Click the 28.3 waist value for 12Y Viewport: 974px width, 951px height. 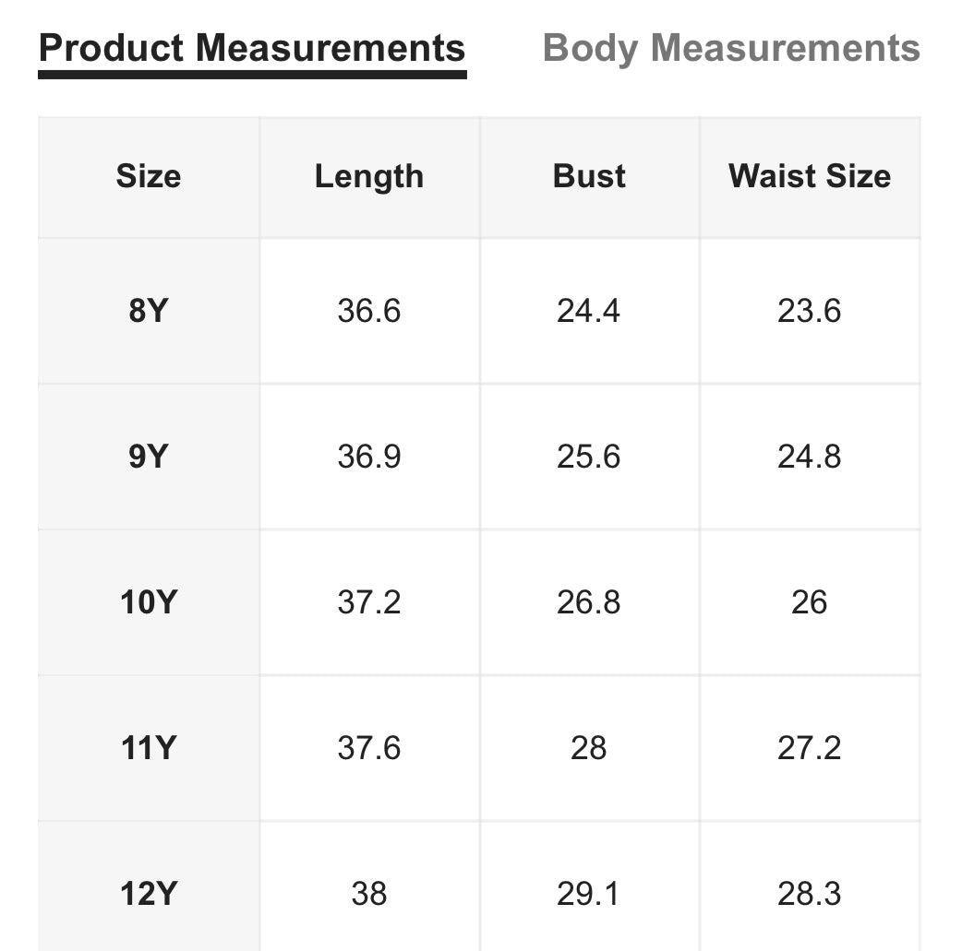click(x=810, y=894)
